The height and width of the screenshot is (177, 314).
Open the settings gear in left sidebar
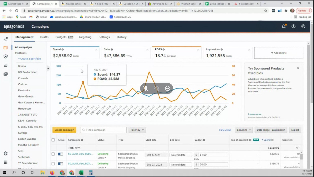5,153
